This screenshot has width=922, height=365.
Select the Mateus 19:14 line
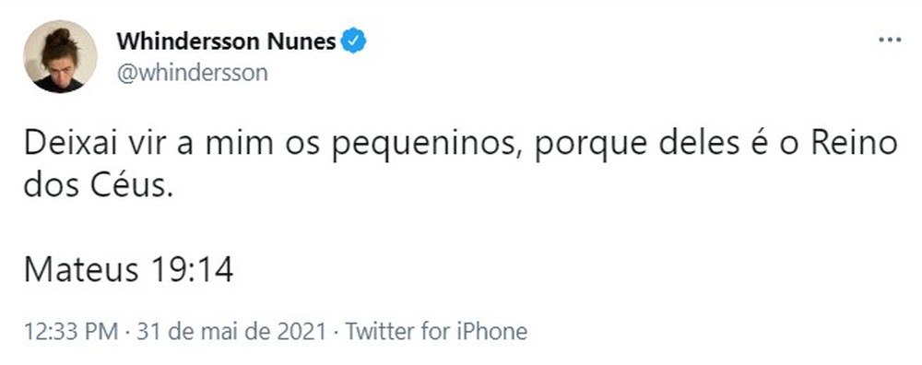point(129,270)
